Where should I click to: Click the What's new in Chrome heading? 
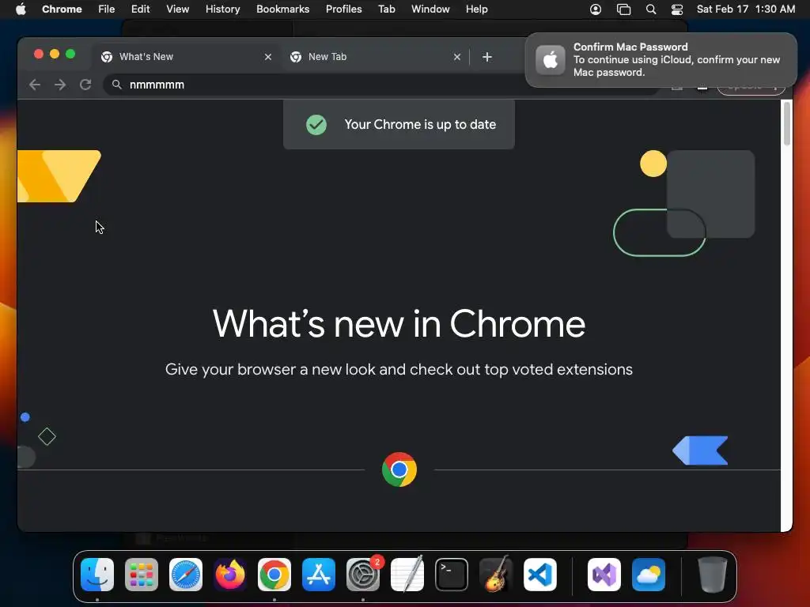(x=399, y=324)
